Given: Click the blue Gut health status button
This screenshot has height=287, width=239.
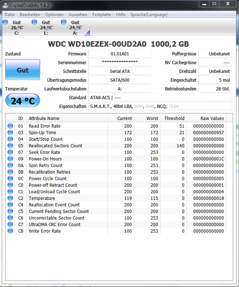Looking at the screenshot, I should [x=23, y=70].
